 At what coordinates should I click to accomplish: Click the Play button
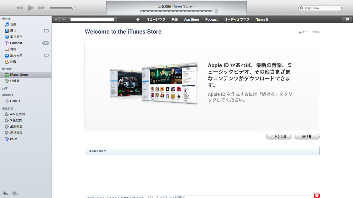pyautogui.click(x=31, y=8)
